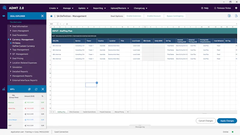Click the formula bar input field
Viewport: 240px width, 135px height.
[151, 24]
